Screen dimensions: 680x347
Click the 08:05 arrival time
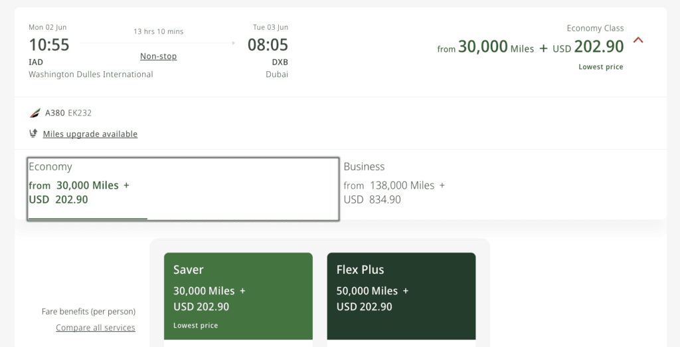[268, 45]
